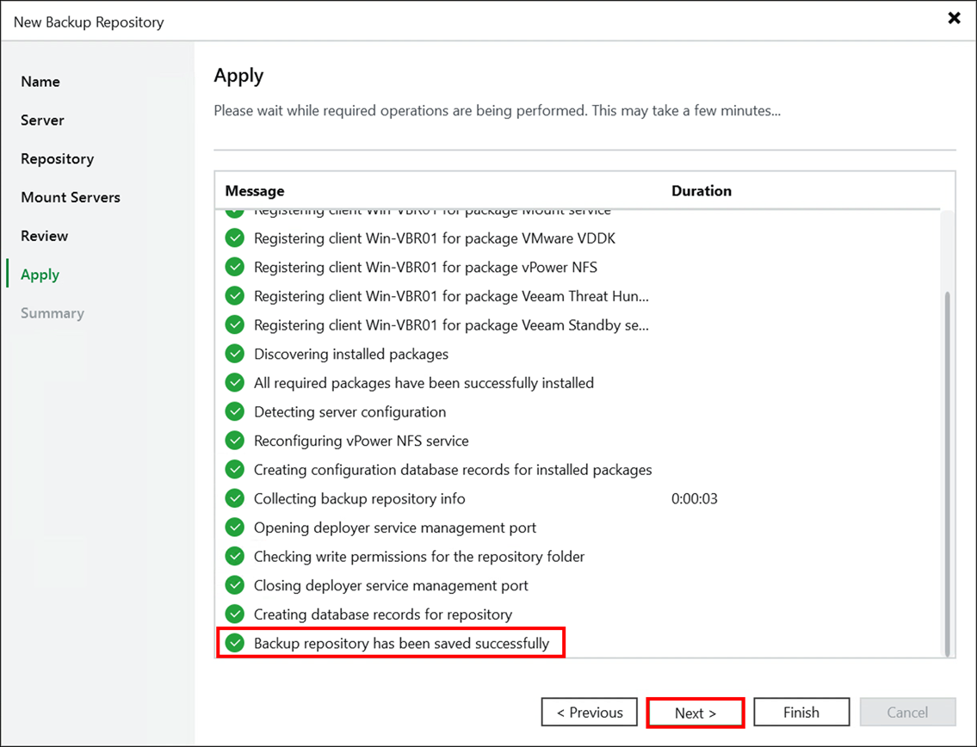Click the success icon next to 'Creating database records for repository'
This screenshot has height=747, width=977.
click(x=234, y=614)
